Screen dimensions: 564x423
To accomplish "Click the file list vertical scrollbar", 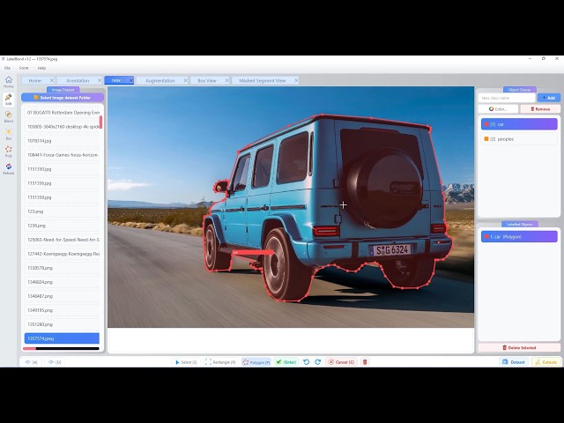I will point(100,122).
